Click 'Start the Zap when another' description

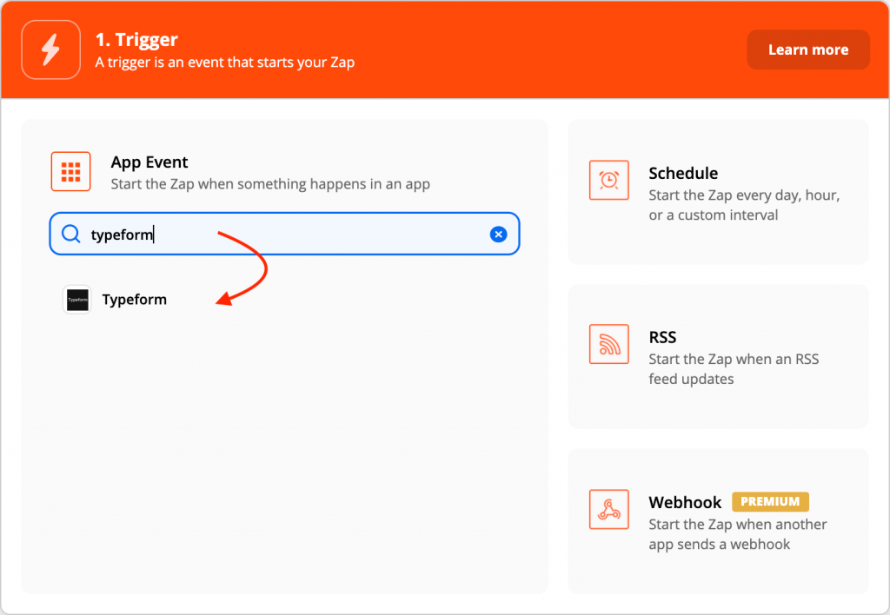pos(738,534)
